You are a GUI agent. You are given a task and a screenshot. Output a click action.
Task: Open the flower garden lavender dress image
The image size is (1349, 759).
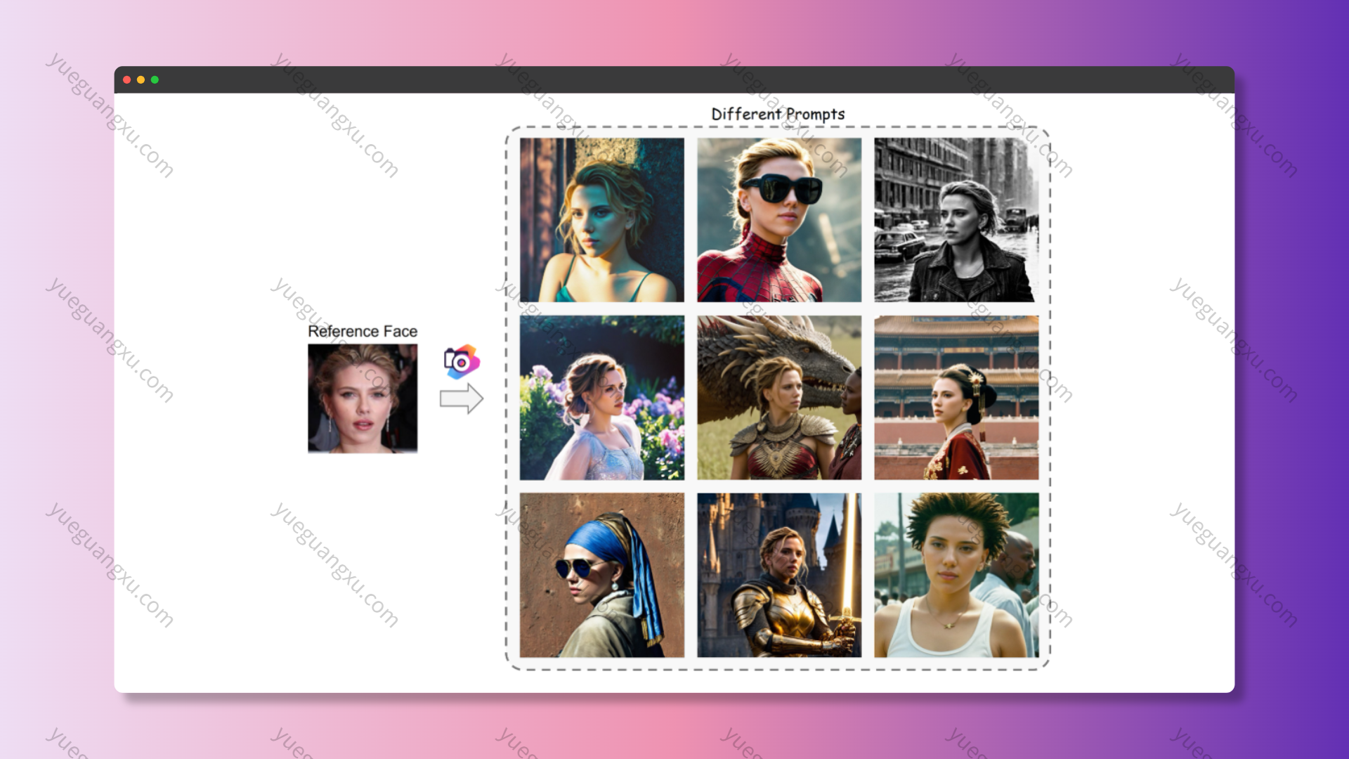point(602,398)
